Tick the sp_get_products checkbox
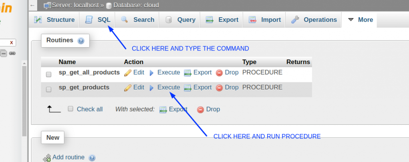The width and height of the screenshot is (409, 162). tap(48, 90)
